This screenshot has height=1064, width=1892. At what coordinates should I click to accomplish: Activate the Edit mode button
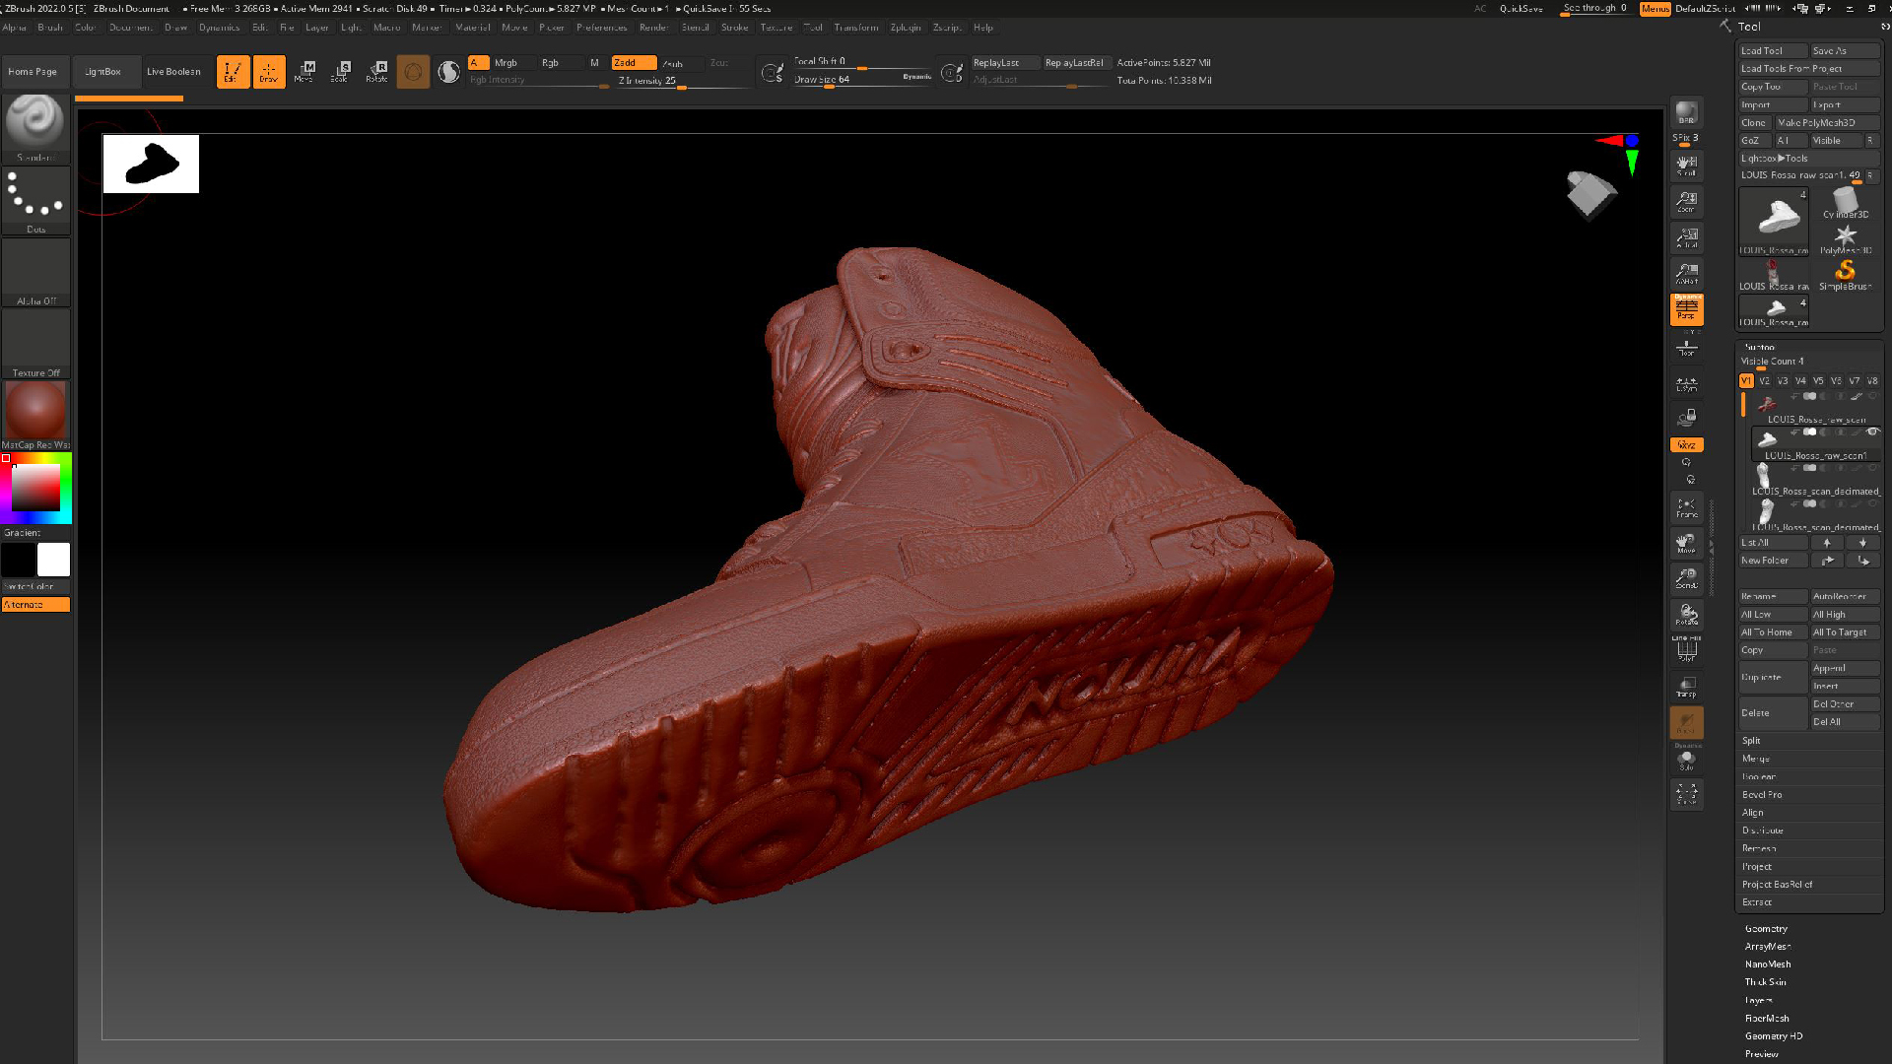233,72
